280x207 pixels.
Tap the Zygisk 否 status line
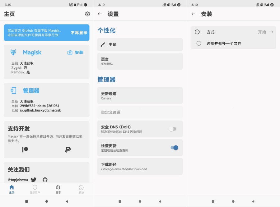coord(19,68)
